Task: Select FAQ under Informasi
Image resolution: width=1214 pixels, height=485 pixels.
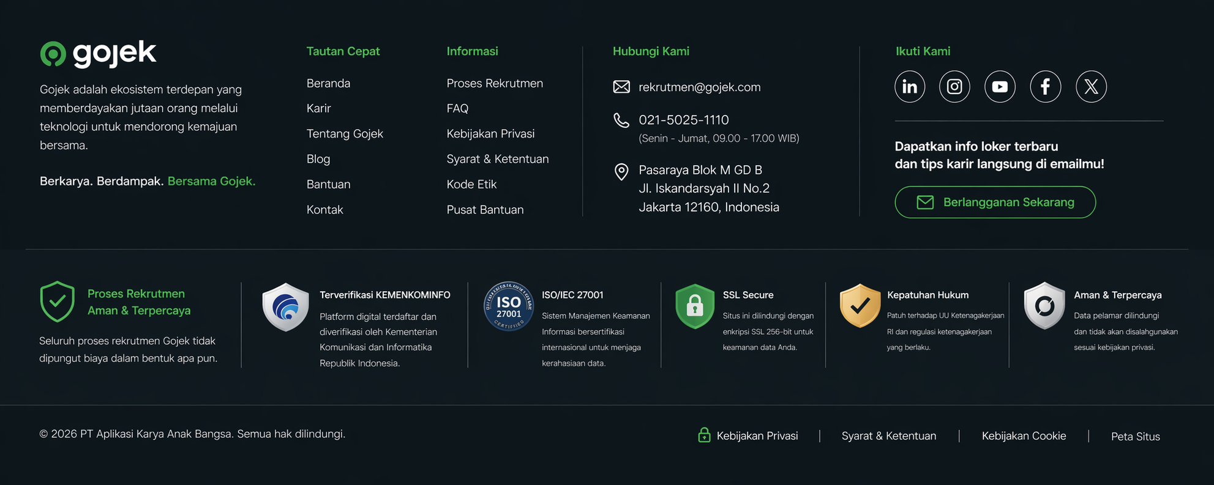Action: [457, 108]
